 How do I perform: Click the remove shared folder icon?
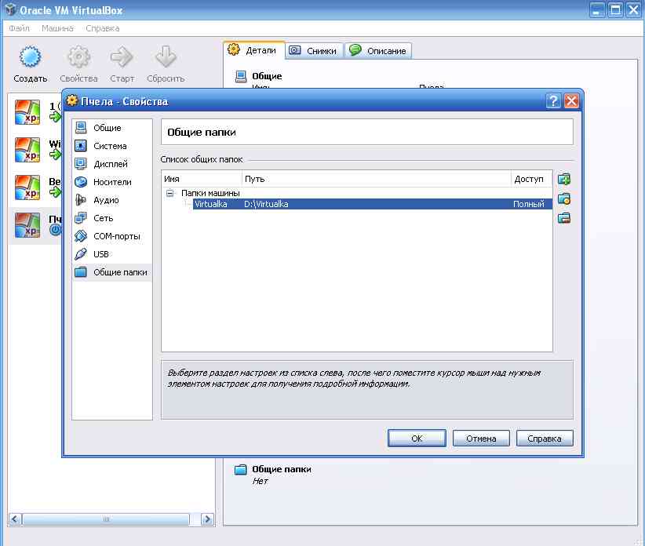(564, 218)
